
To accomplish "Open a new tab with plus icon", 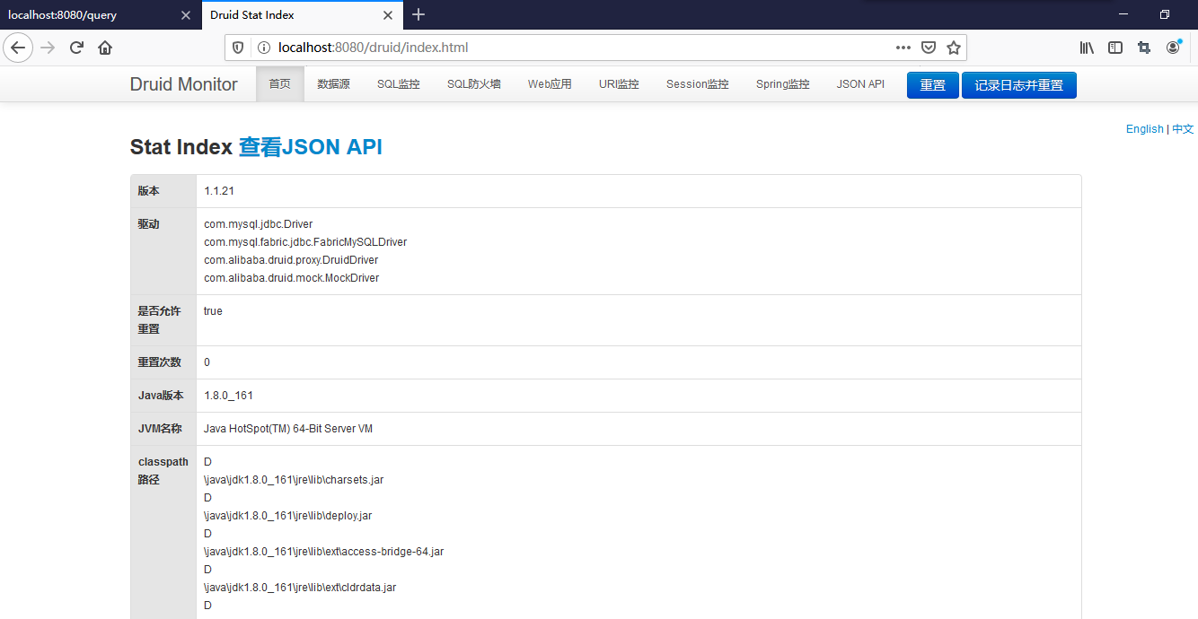I will click(x=418, y=14).
